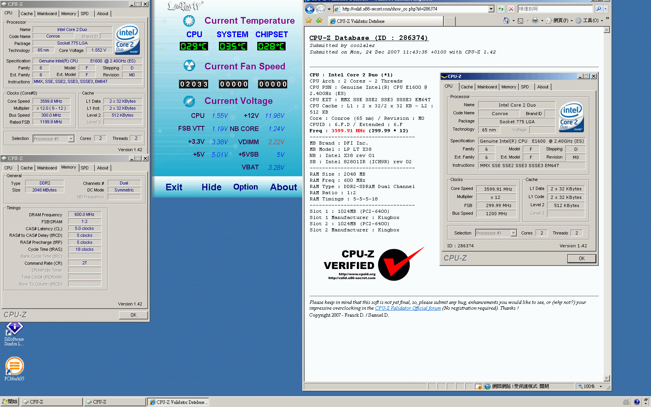Image resolution: width=651 pixels, height=407 pixels.
Task: Open the Home page icon
Action: 506,21
